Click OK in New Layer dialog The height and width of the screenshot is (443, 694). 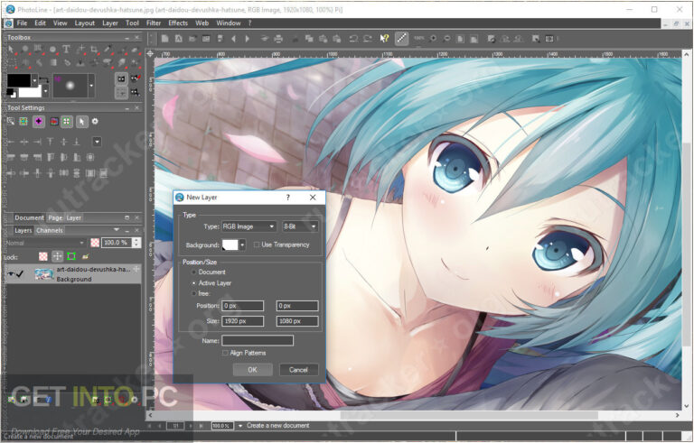(x=252, y=370)
